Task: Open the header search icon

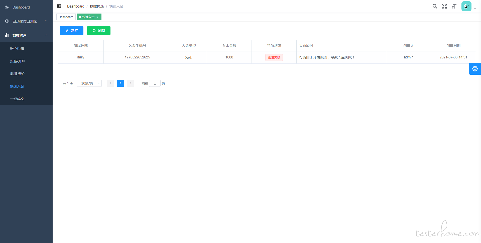Action: [435, 6]
